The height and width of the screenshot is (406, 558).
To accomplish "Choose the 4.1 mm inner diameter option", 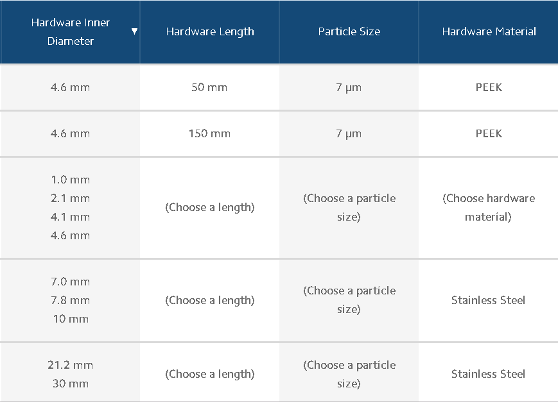I will click(x=71, y=217).
